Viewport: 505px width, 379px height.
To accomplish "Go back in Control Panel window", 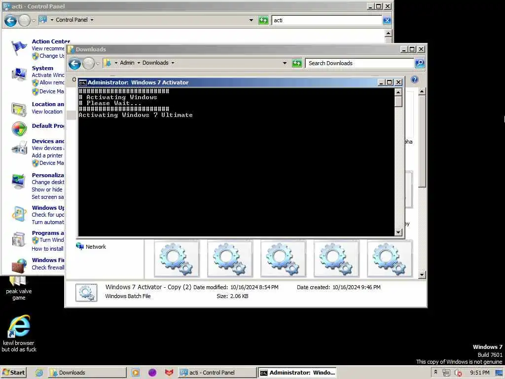I will click(x=10, y=21).
